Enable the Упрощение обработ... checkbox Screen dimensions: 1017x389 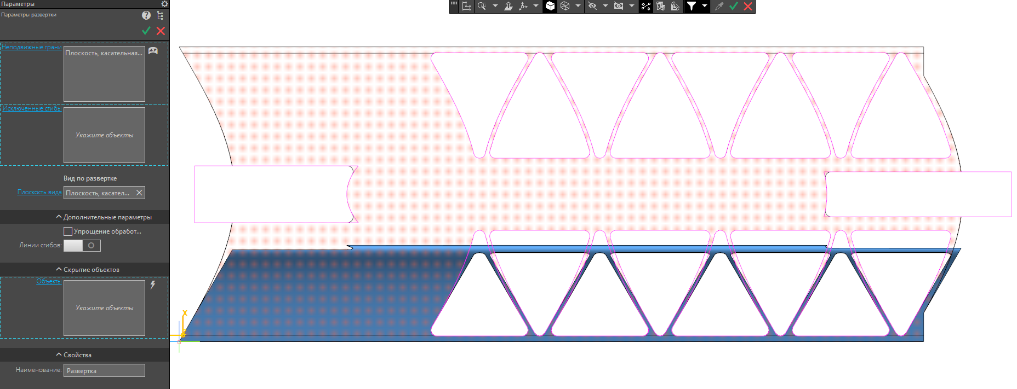coord(68,231)
